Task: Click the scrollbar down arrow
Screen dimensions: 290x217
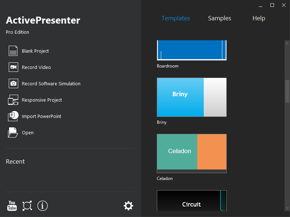Action: [x=287, y=209]
